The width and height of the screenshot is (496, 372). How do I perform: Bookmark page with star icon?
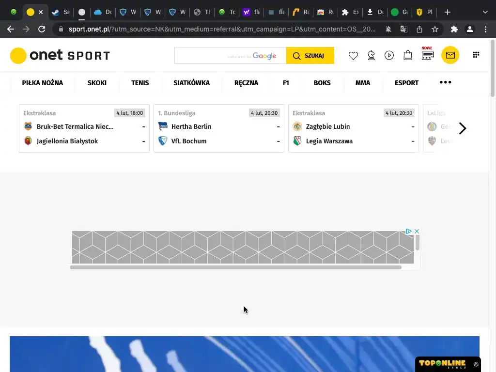[x=435, y=29]
